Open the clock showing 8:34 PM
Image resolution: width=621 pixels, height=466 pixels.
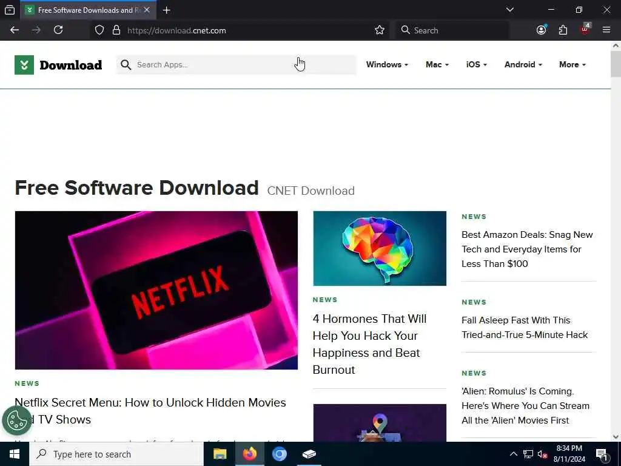click(569, 454)
